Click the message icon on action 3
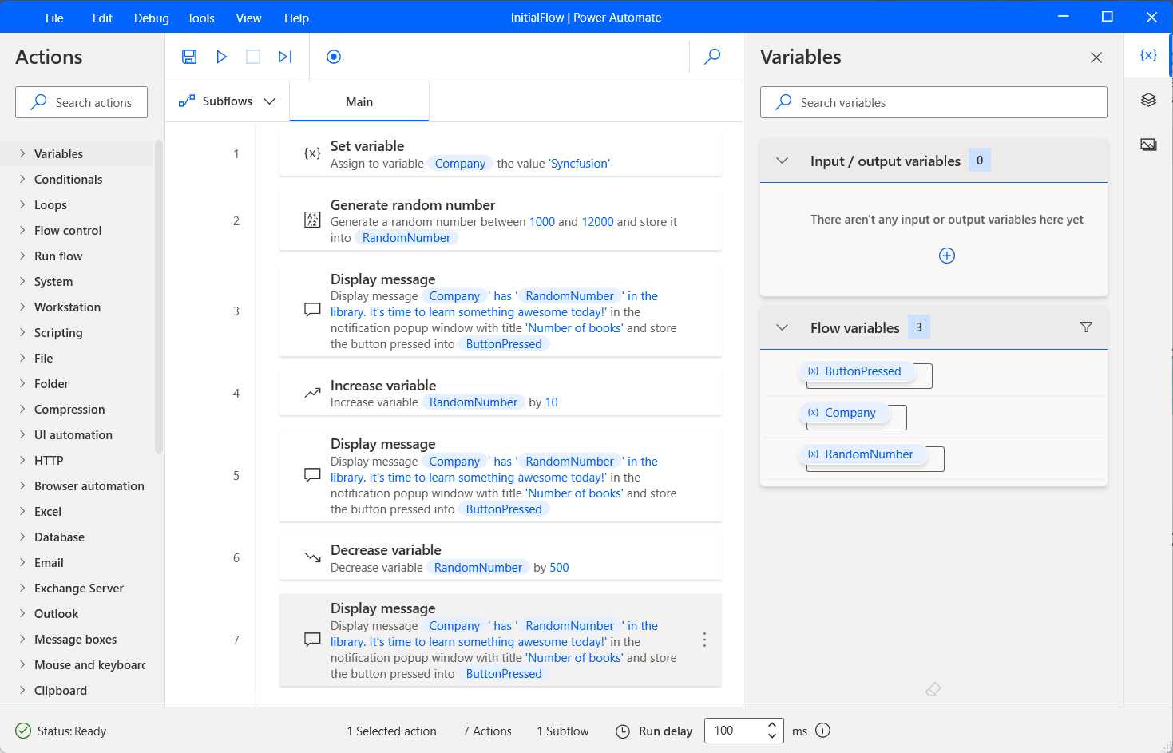 coord(313,311)
